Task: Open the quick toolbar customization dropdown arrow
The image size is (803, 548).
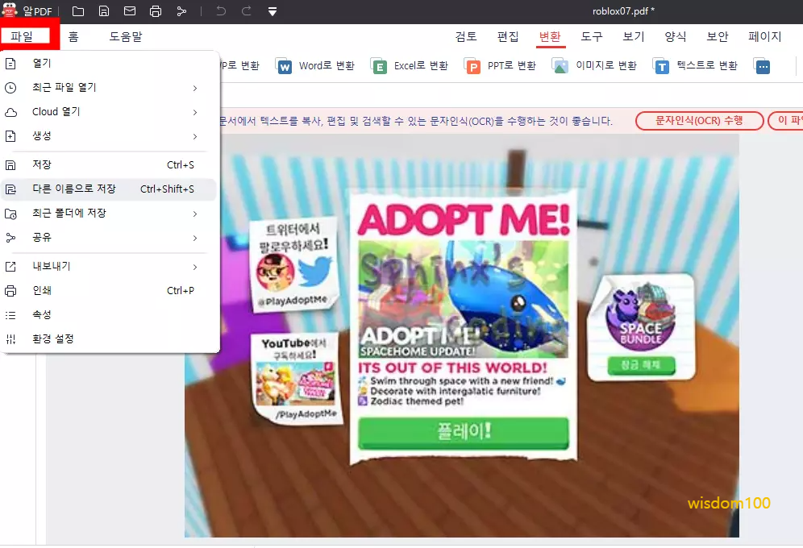Action: [272, 10]
